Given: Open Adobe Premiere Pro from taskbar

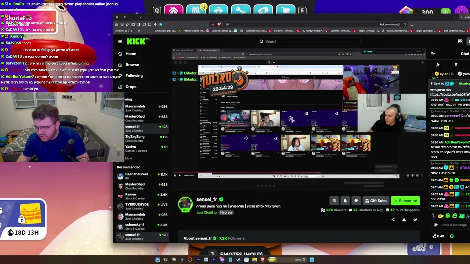Looking at the screenshot, I should tap(214, 260).
